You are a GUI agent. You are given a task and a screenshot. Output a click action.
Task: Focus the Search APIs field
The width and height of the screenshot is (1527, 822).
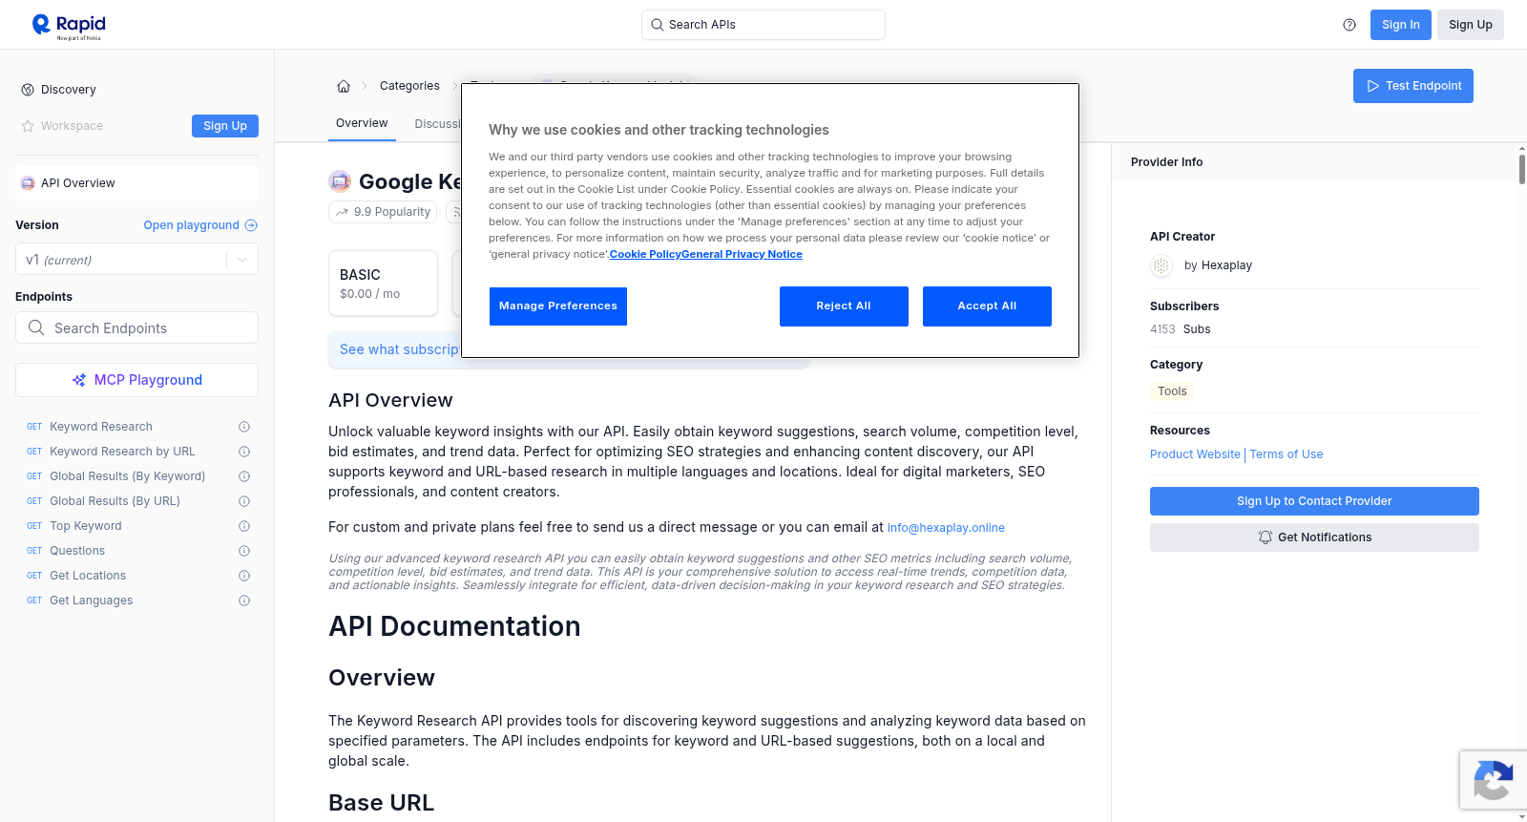click(763, 25)
